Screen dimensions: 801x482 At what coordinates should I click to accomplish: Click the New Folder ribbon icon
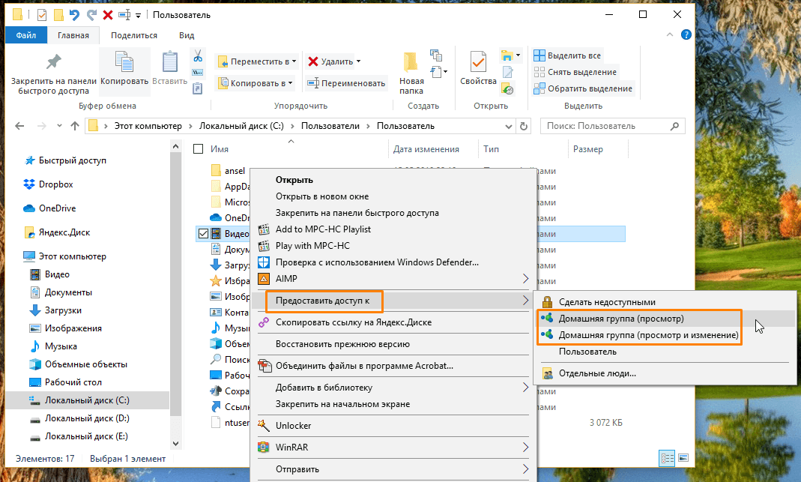coord(410,62)
